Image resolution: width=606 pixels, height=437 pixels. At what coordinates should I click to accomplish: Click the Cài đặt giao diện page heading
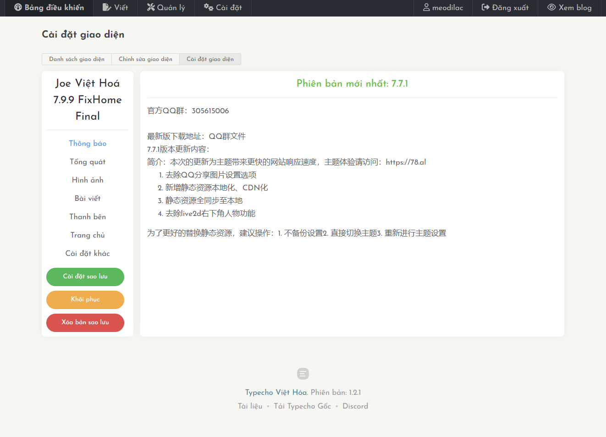pyautogui.click(x=83, y=34)
